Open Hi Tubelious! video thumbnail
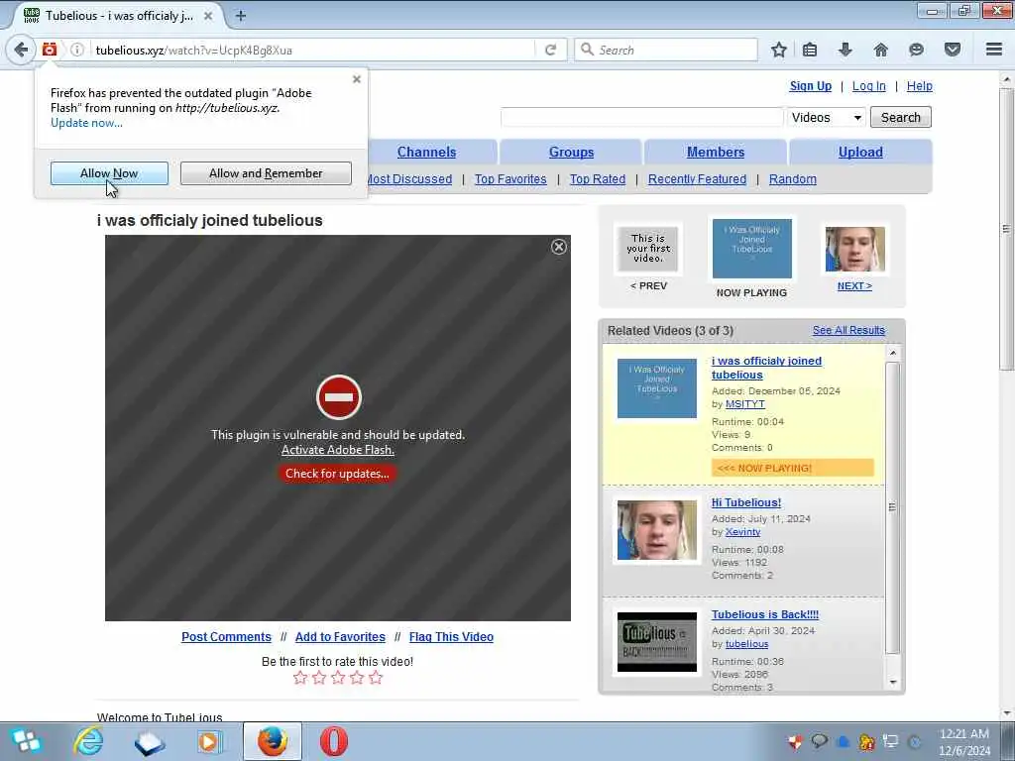 click(657, 530)
